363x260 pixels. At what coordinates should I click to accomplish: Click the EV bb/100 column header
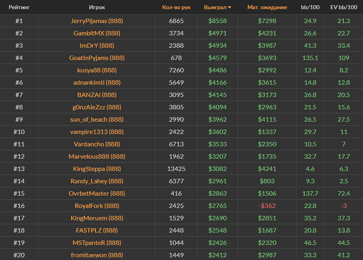click(x=343, y=8)
